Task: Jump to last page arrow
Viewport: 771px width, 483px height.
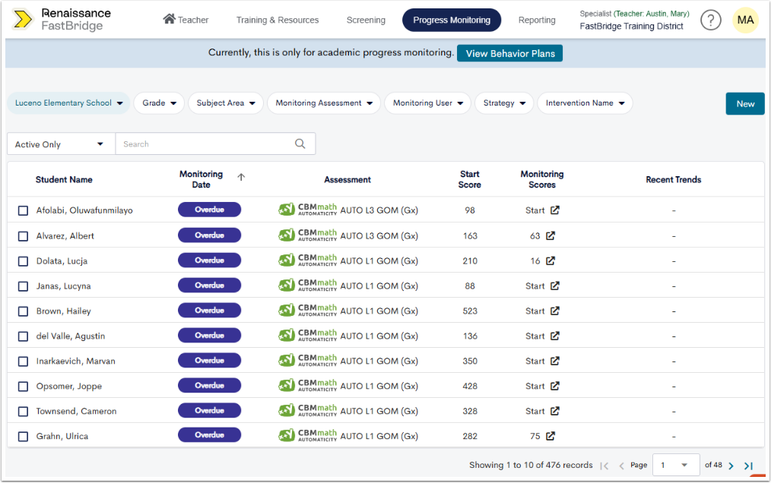Action: (x=748, y=466)
